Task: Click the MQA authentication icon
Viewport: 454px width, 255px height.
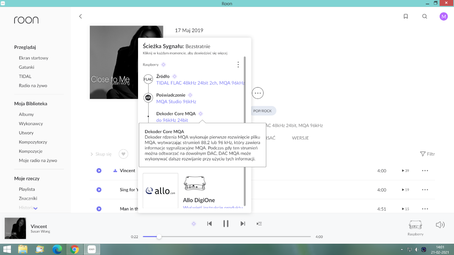Action: (x=148, y=98)
